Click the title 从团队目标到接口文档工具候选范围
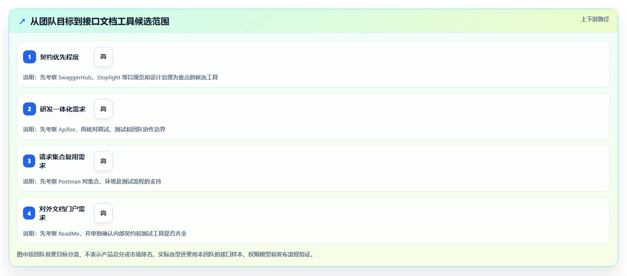The height and width of the screenshot is (276, 627). 99,21
